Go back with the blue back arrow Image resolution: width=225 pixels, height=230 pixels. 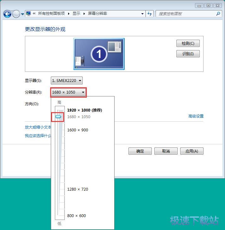click(7, 14)
